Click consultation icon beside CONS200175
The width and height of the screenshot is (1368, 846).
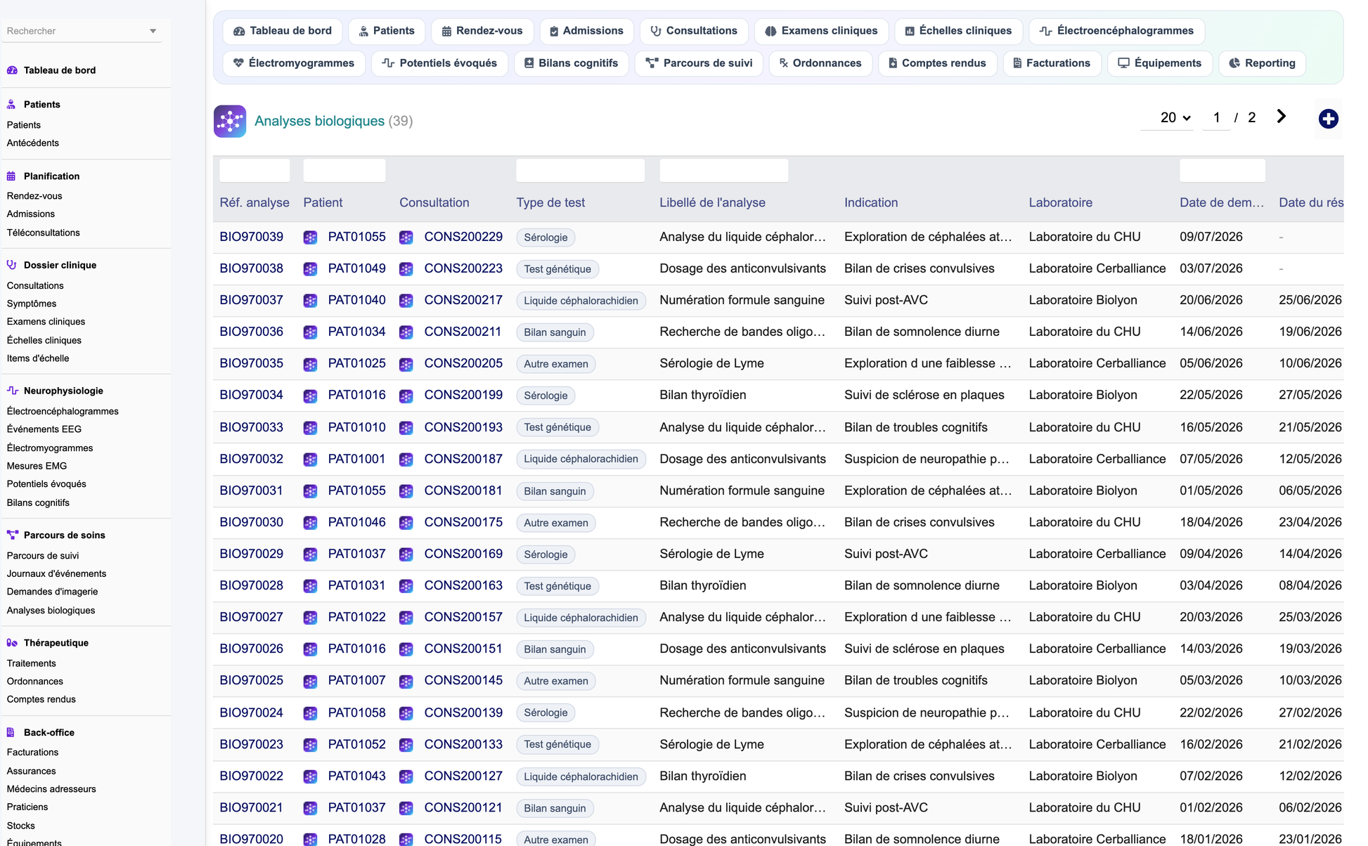pyautogui.click(x=406, y=523)
